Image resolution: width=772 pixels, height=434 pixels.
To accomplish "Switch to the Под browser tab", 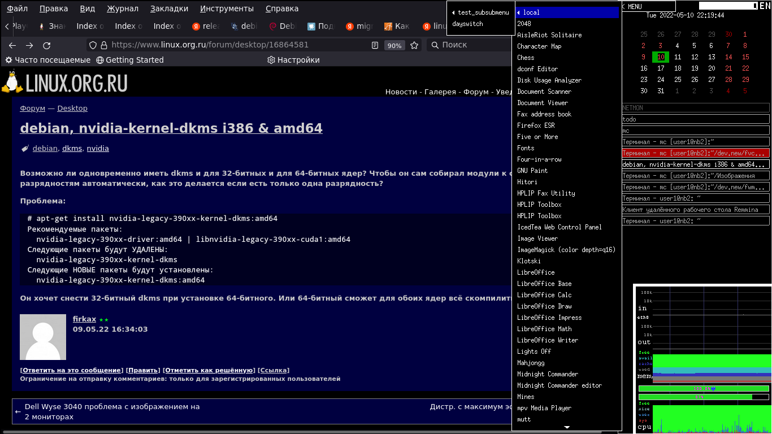I will [320, 26].
